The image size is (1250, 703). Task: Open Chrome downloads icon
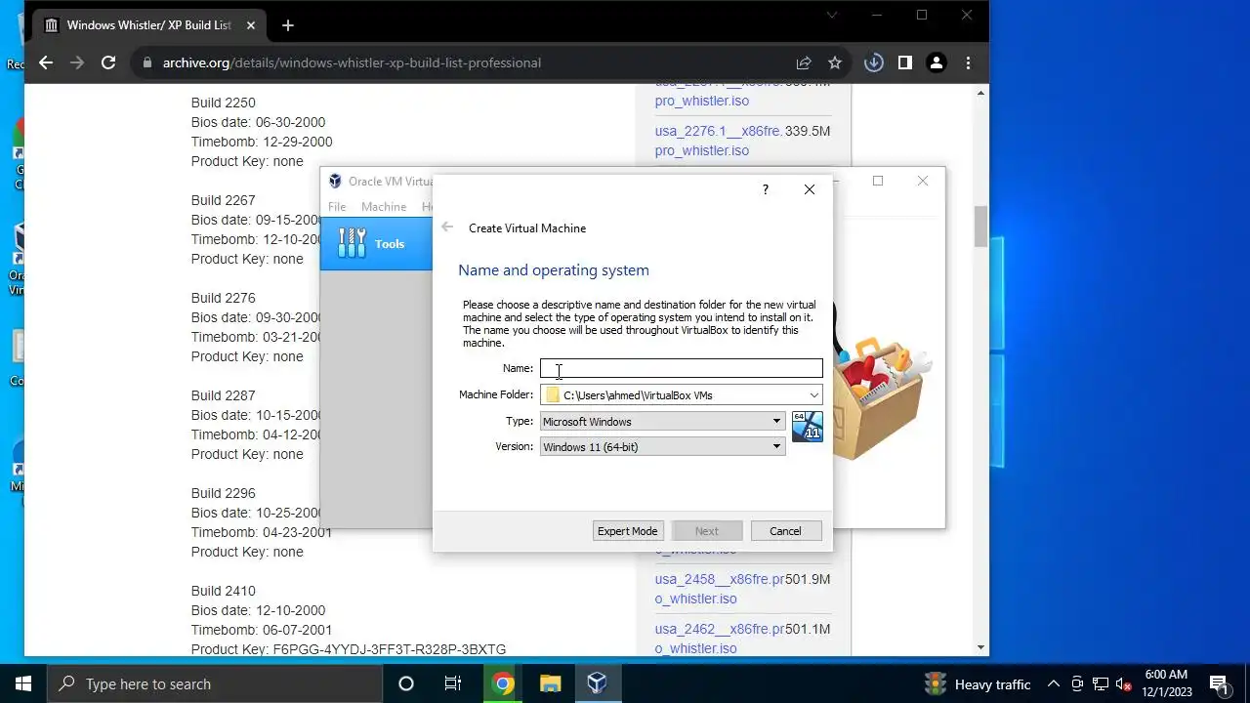(874, 62)
